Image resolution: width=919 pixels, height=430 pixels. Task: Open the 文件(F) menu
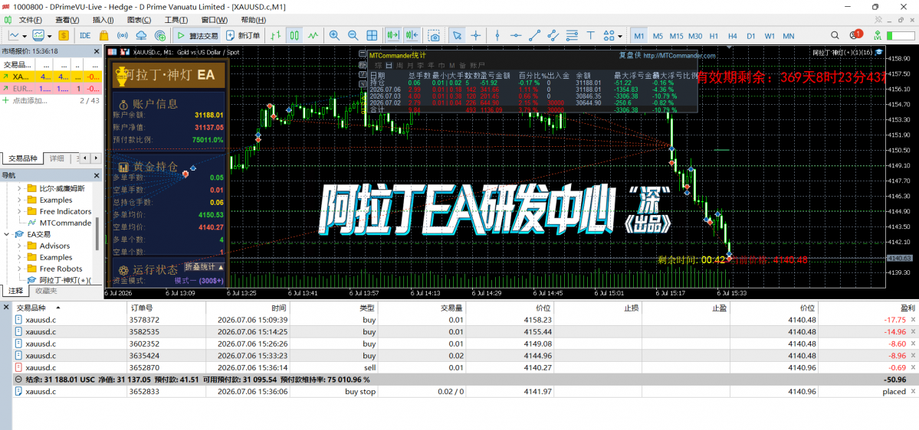30,20
